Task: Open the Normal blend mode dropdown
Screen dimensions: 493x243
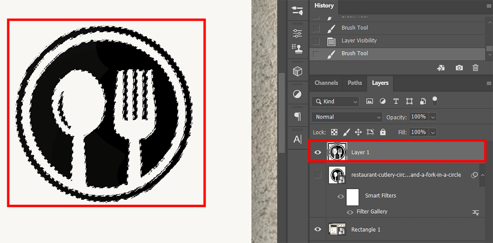Action: [347, 117]
